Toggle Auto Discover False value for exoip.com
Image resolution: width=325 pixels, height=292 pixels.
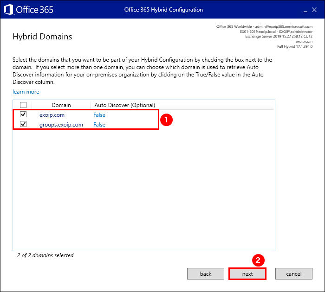pyautogui.click(x=99, y=115)
